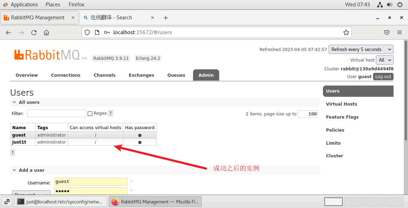Open the Virtual host All dropdown
Image resolution: width=408 pixels, height=208 pixels.
385,60
